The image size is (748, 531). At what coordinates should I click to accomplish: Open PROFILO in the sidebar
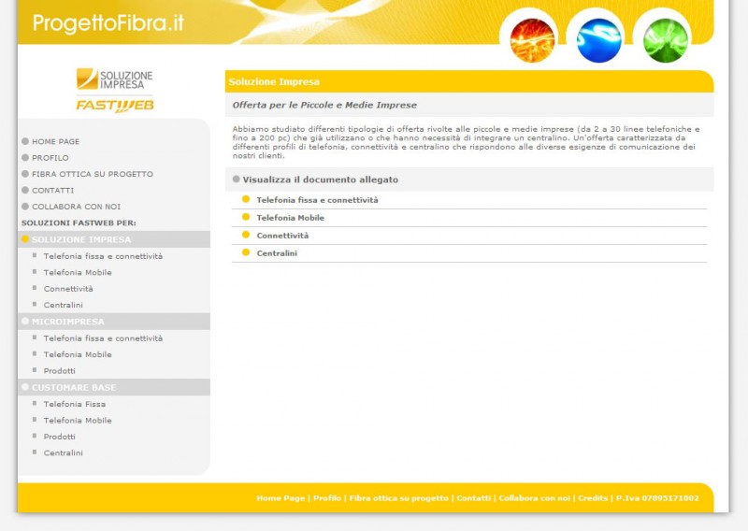[50, 158]
